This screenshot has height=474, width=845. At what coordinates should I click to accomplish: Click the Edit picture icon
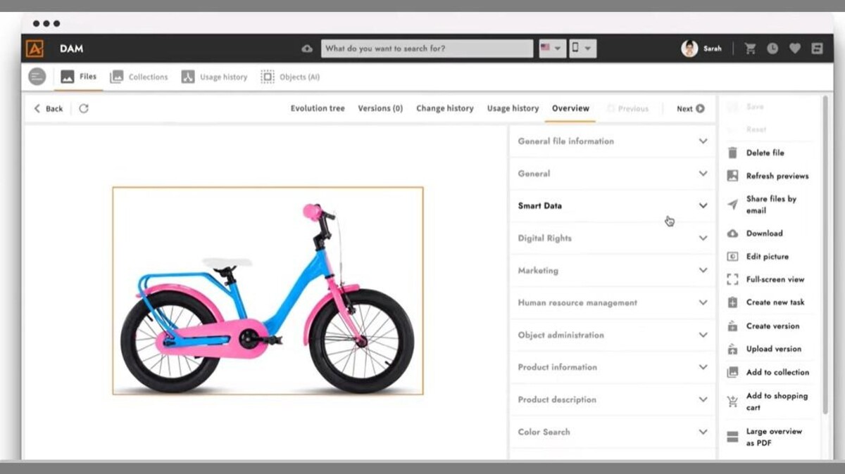pyautogui.click(x=732, y=257)
